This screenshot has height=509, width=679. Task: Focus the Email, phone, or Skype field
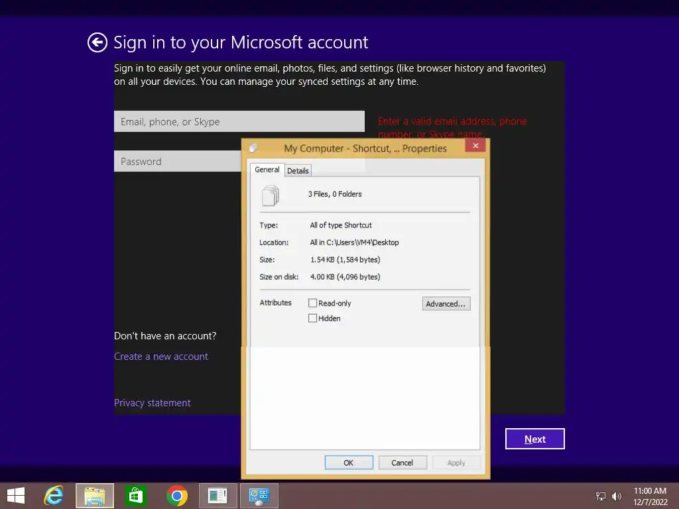pyautogui.click(x=239, y=121)
